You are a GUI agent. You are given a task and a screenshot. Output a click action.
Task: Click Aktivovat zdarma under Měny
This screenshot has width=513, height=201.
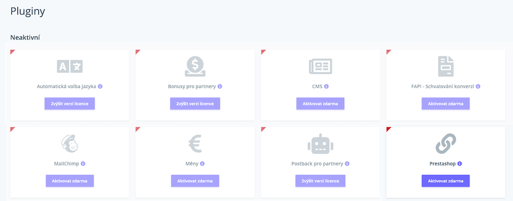(x=195, y=180)
